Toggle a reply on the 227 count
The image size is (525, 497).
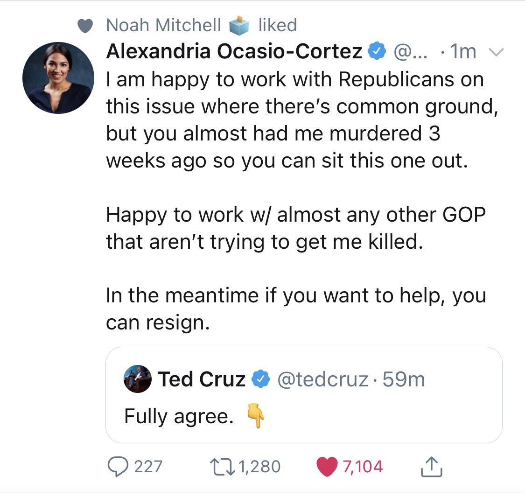[x=146, y=466]
